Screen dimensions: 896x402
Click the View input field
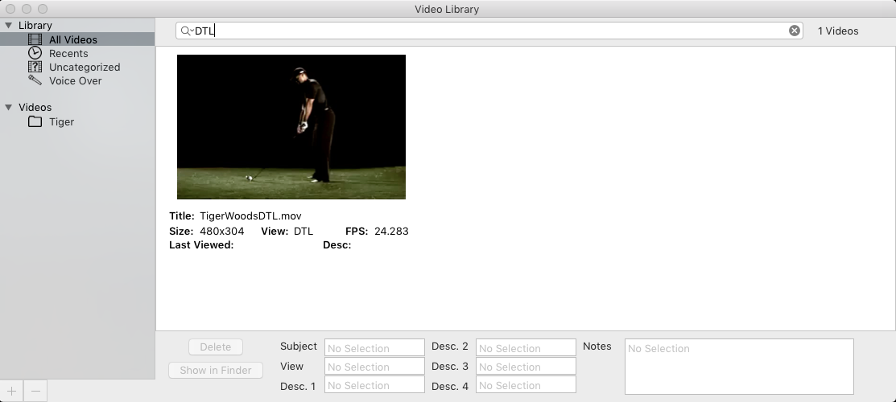pyautogui.click(x=374, y=366)
